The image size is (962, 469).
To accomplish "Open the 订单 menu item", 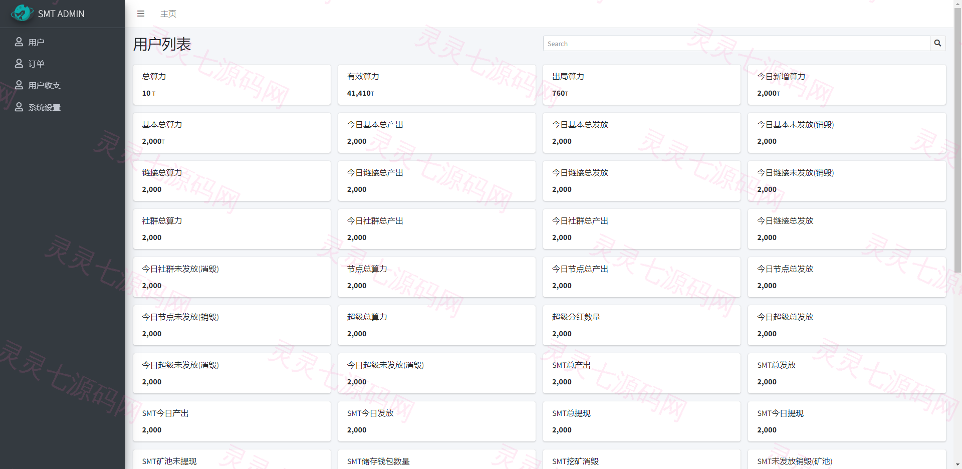I will 63,64.
